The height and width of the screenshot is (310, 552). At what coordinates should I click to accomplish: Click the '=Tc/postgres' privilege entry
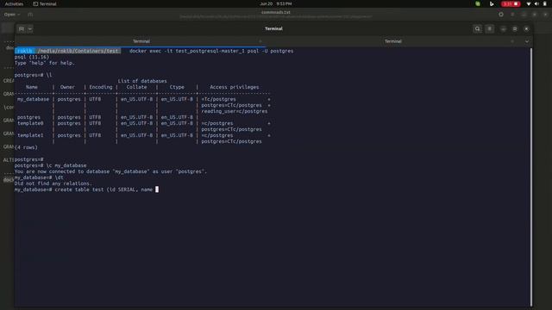(x=218, y=99)
